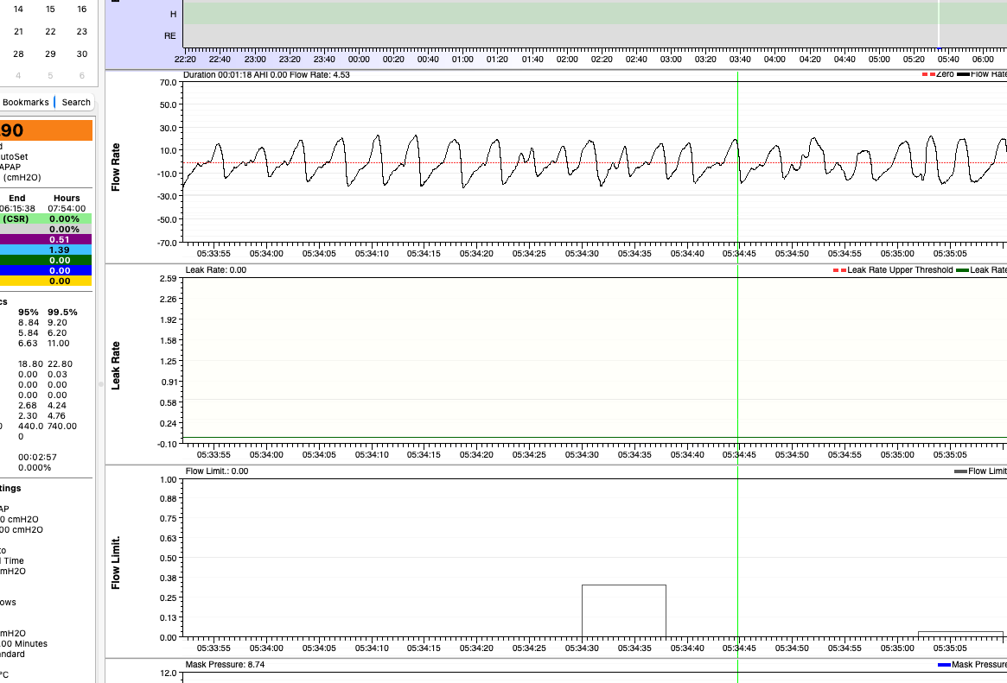The image size is (1007, 683).
Task: Click the yellow 0.00 event row
Action: click(46, 281)
